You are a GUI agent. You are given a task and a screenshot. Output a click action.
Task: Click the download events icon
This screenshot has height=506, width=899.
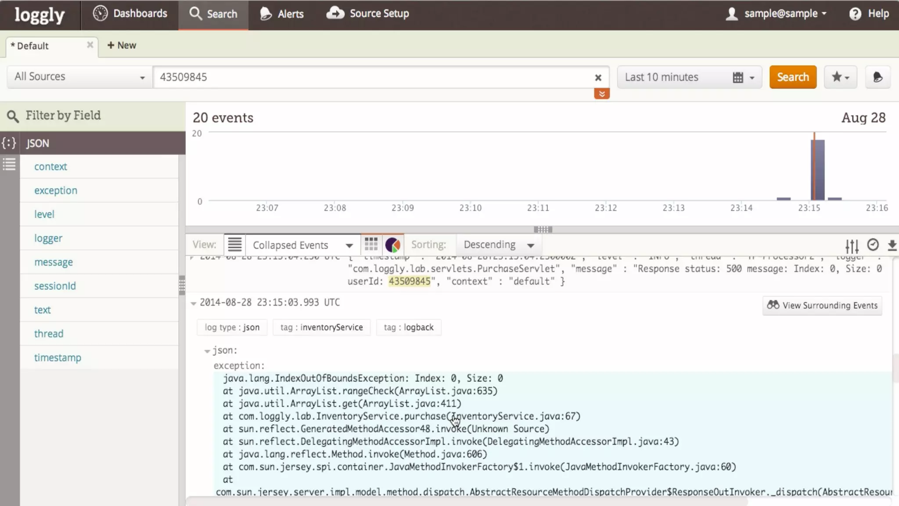(892, 245)
